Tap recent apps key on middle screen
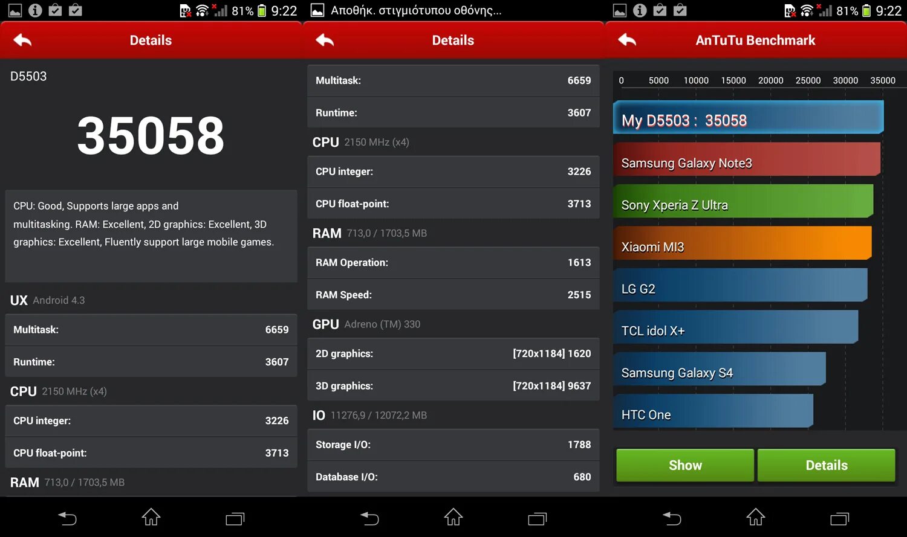This screenshot has width=907, height=537. [537, 518]
